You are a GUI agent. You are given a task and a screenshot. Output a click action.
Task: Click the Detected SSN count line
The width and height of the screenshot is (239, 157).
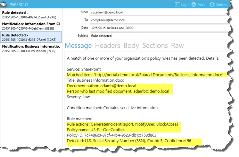[129, 141]
